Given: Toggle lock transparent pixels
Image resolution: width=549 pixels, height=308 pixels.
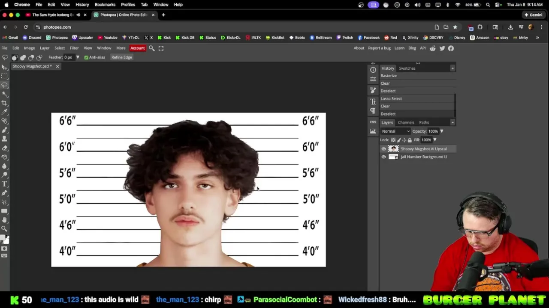Looking at the screenshot, I should pyautogui.click(x=393, y=140).
